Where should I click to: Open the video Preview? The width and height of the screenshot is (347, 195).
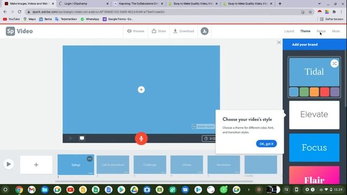136,31
